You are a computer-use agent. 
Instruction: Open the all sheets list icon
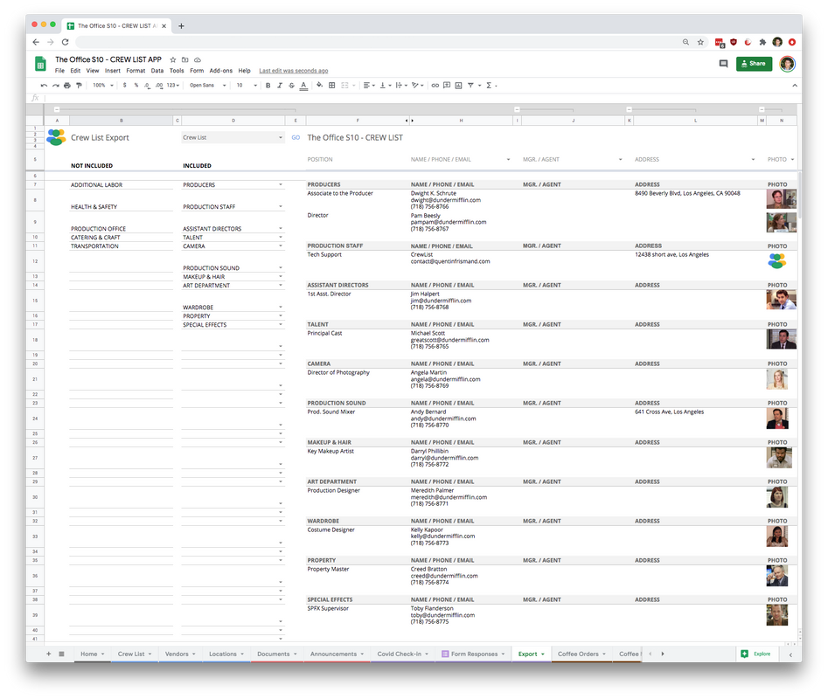pos(62,654)
